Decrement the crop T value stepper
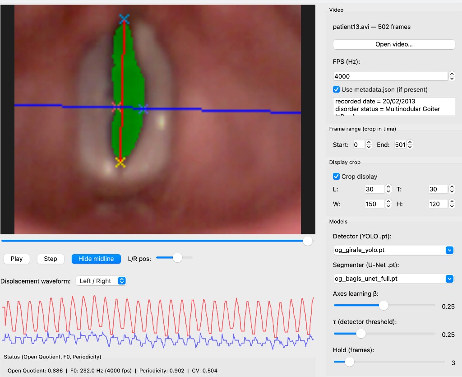 point(452,191)
